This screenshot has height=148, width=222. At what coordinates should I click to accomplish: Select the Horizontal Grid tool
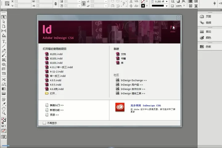tap(4, 69)
